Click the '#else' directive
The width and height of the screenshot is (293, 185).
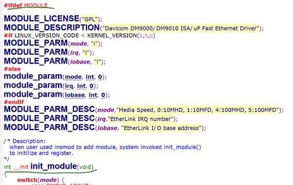tap(12, 69)
